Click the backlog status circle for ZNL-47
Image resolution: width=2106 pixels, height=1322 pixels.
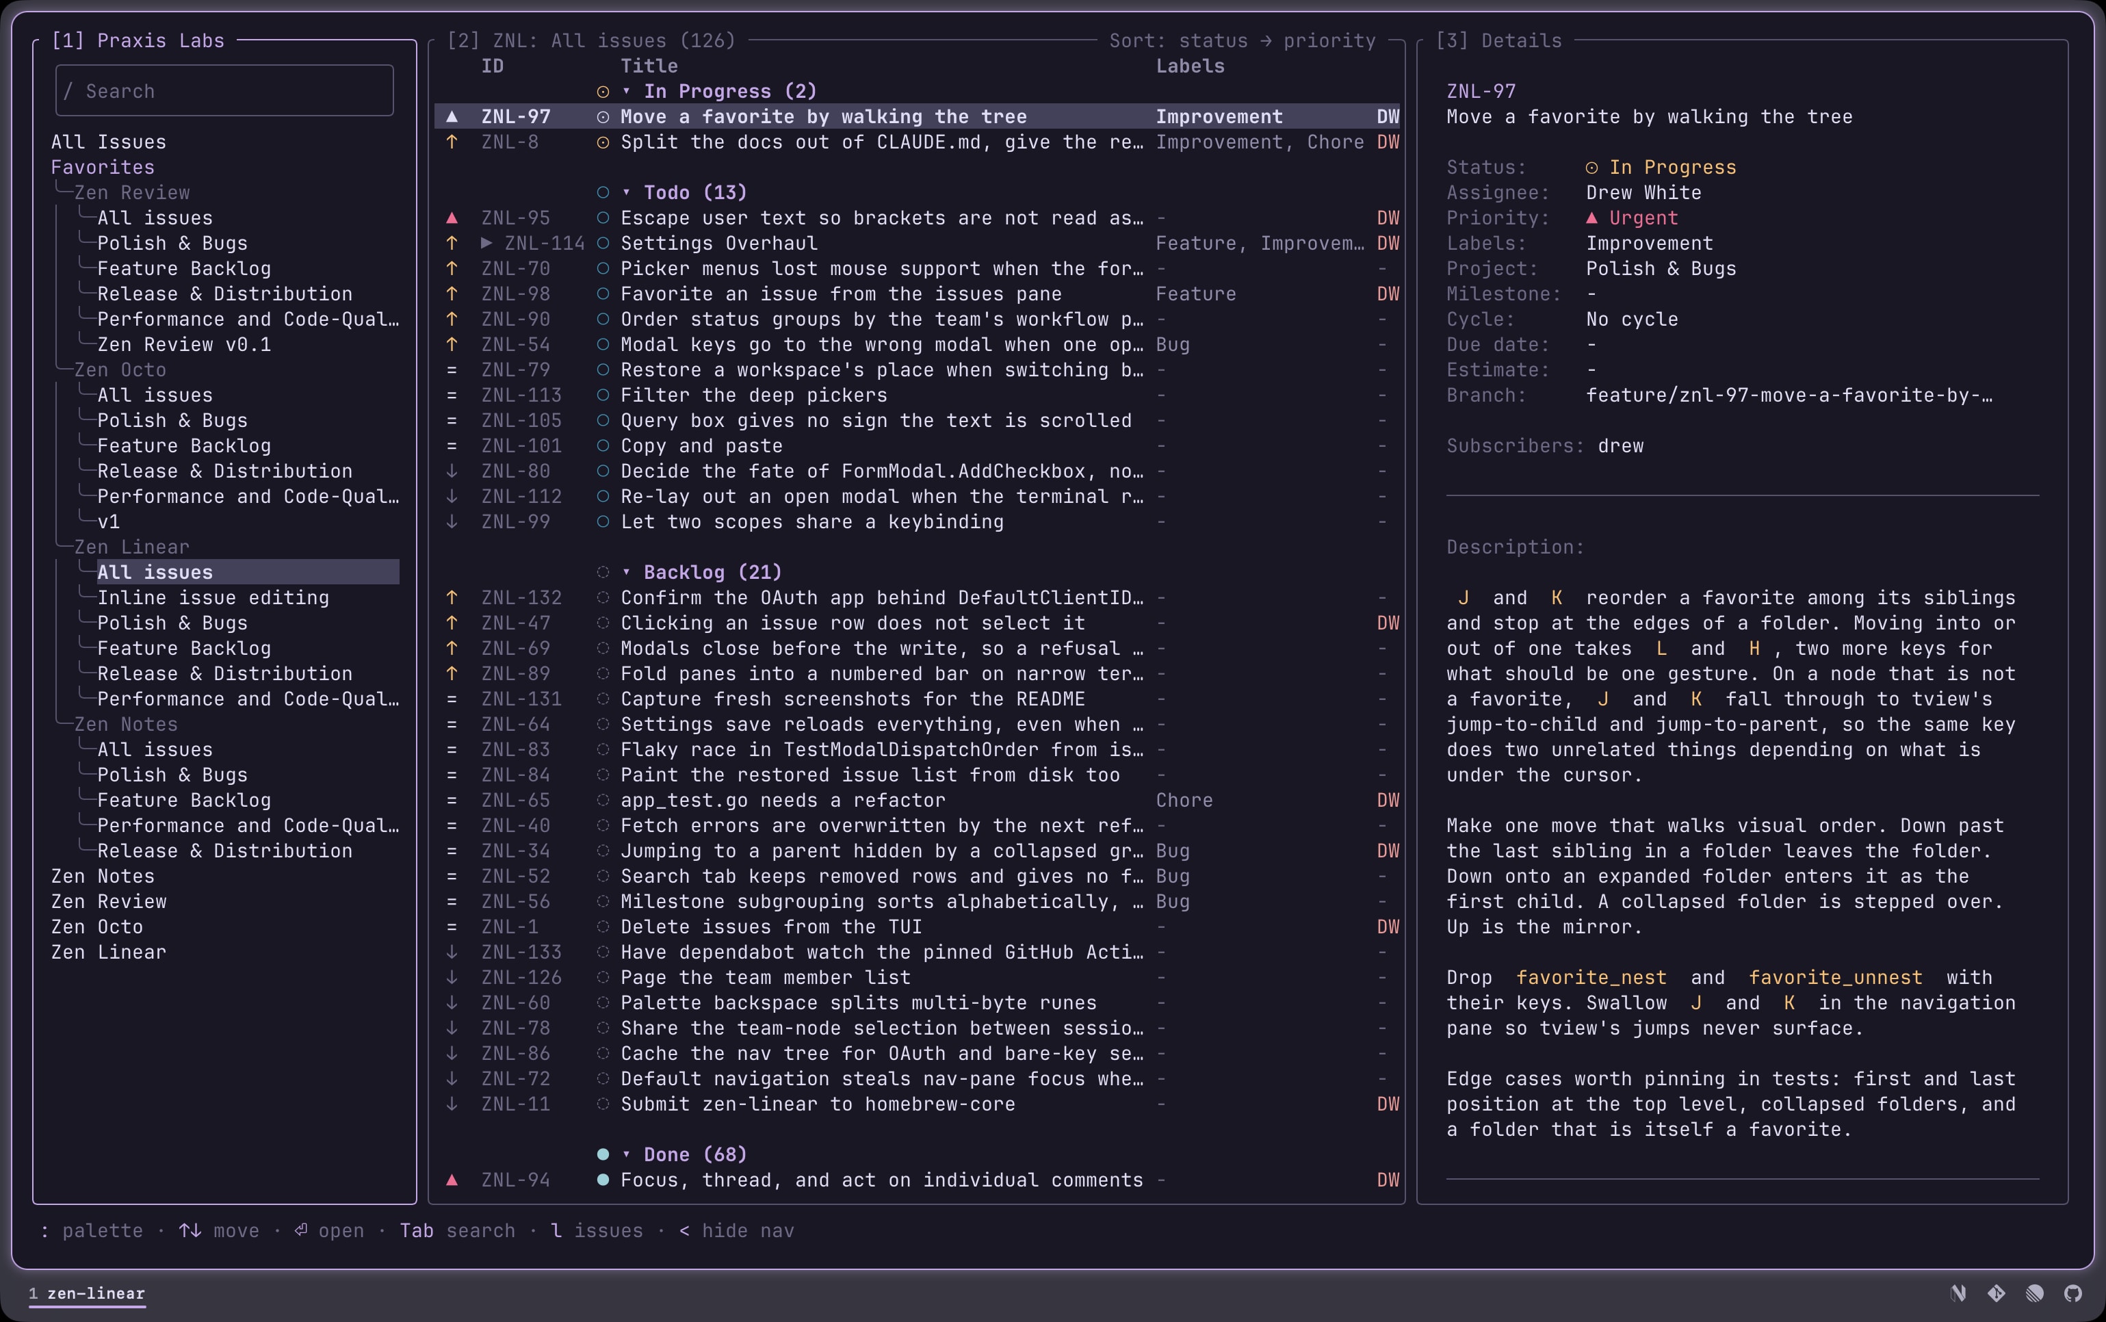pyautogui.click(x=602, y=623)
